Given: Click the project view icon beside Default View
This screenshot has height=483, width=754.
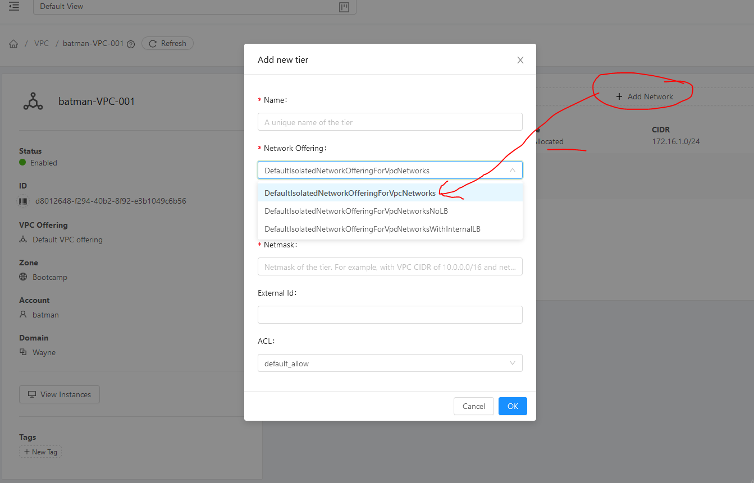Looking at the screenshot, I should (344, 7).
